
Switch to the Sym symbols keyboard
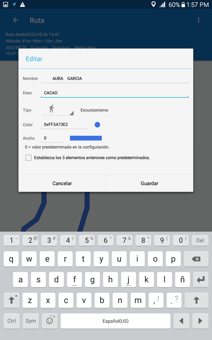point(31,321)
